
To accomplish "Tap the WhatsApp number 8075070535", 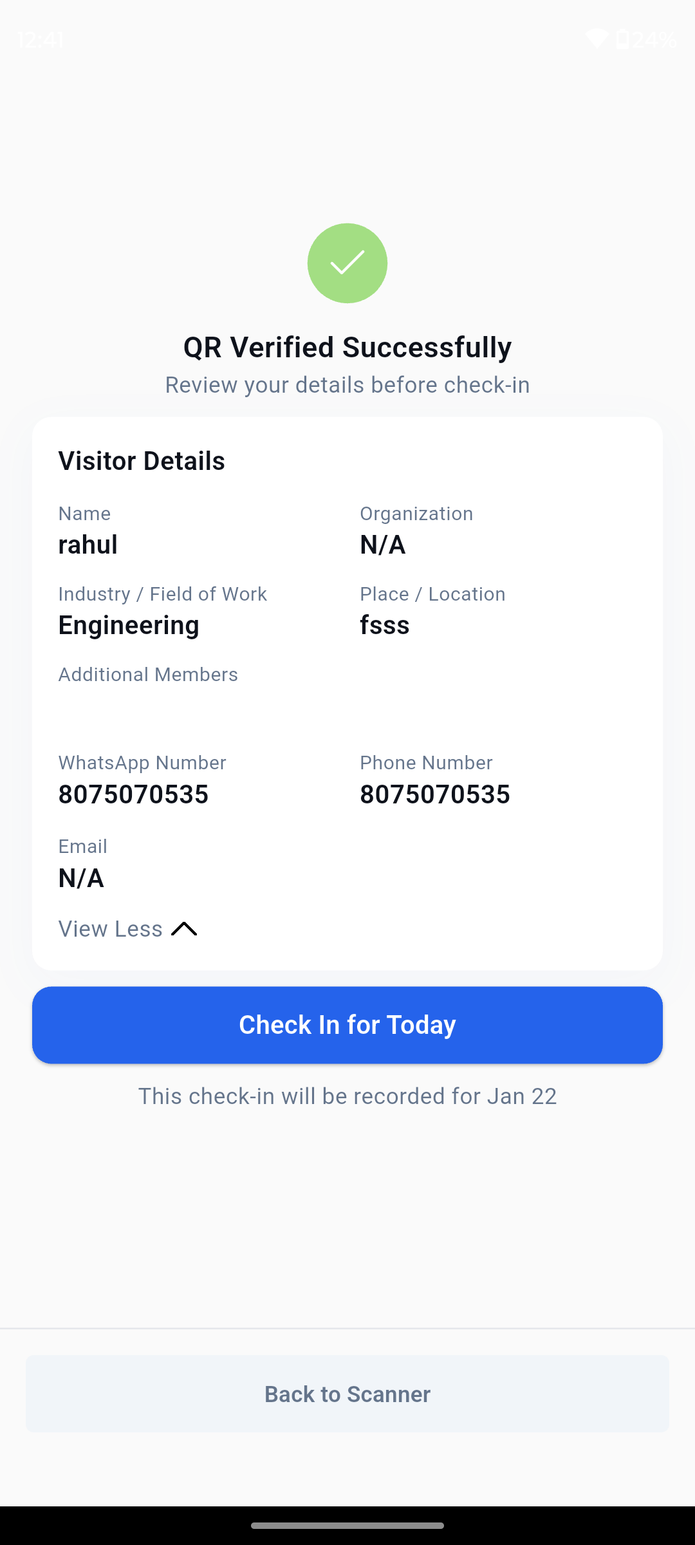I will pyautogui.click(x=133, y=794).
